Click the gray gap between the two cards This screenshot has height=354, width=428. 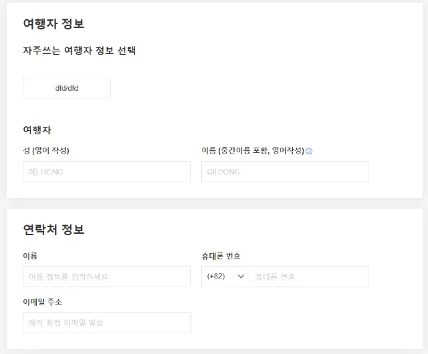tap(214, 203)
